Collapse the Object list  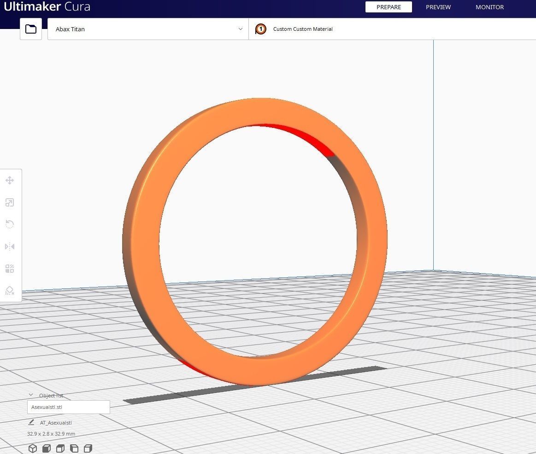pos(31,395)
